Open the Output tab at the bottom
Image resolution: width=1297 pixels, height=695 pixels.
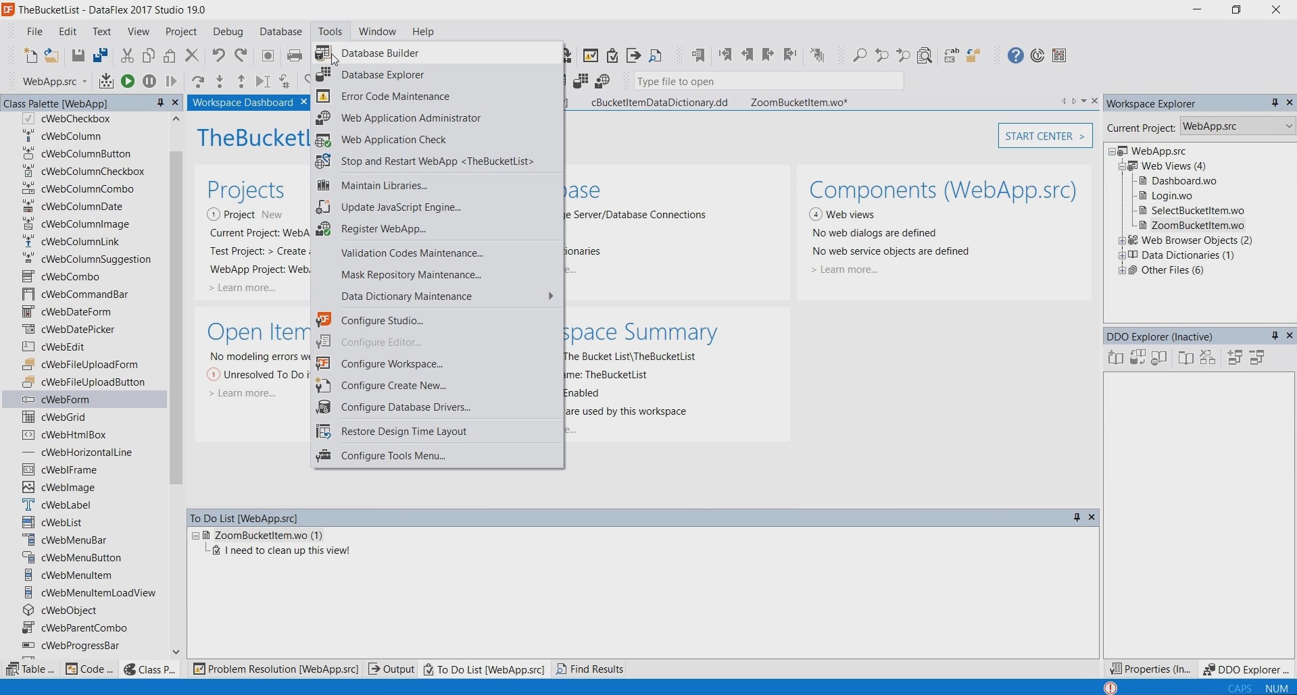pyautogui.click(x=391, y=669)
